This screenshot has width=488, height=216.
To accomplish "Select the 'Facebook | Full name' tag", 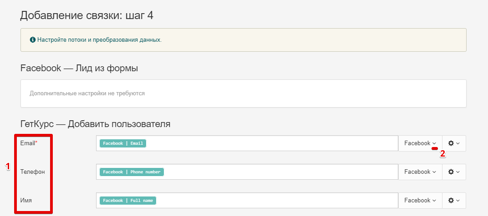I will [x=128, y=201].
